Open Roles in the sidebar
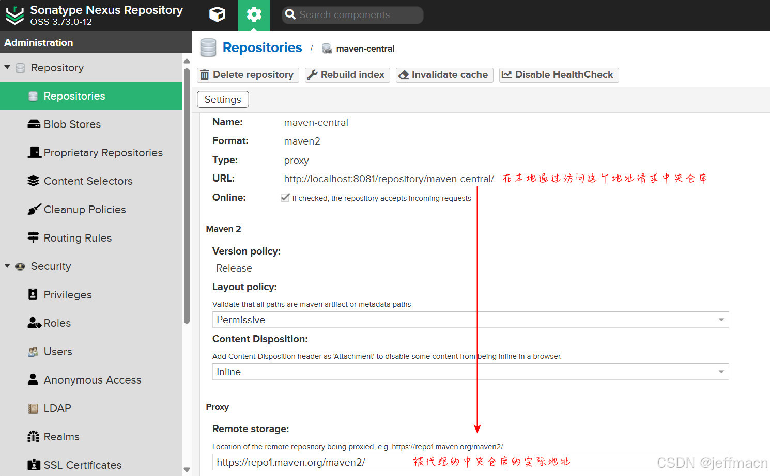Image resolution: width=770 pixels, height=476 pixels. (x=91, y=323)
